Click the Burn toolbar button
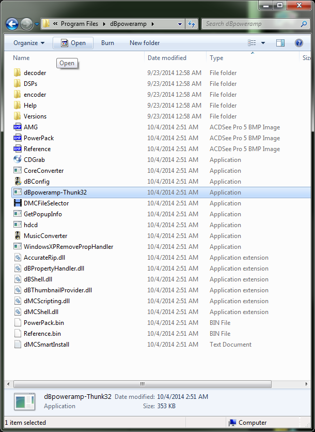315x432 pixels. click(x=107, y=43)
